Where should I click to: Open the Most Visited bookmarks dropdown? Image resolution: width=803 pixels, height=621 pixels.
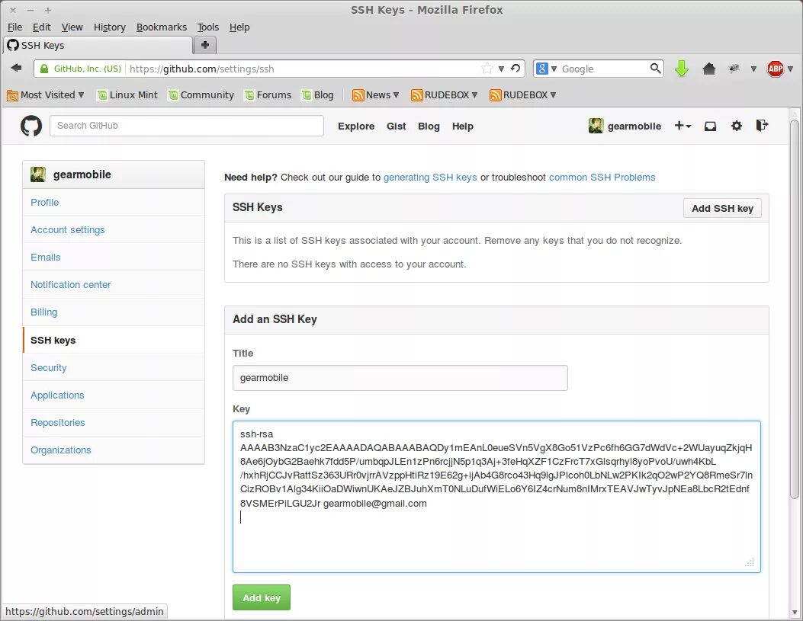[45, 95]
